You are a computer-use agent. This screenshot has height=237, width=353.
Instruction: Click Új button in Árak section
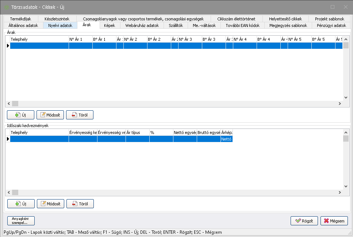20,115
